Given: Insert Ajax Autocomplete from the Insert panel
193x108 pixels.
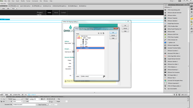Looking at the screenshot, I should (x=172, y=89).
